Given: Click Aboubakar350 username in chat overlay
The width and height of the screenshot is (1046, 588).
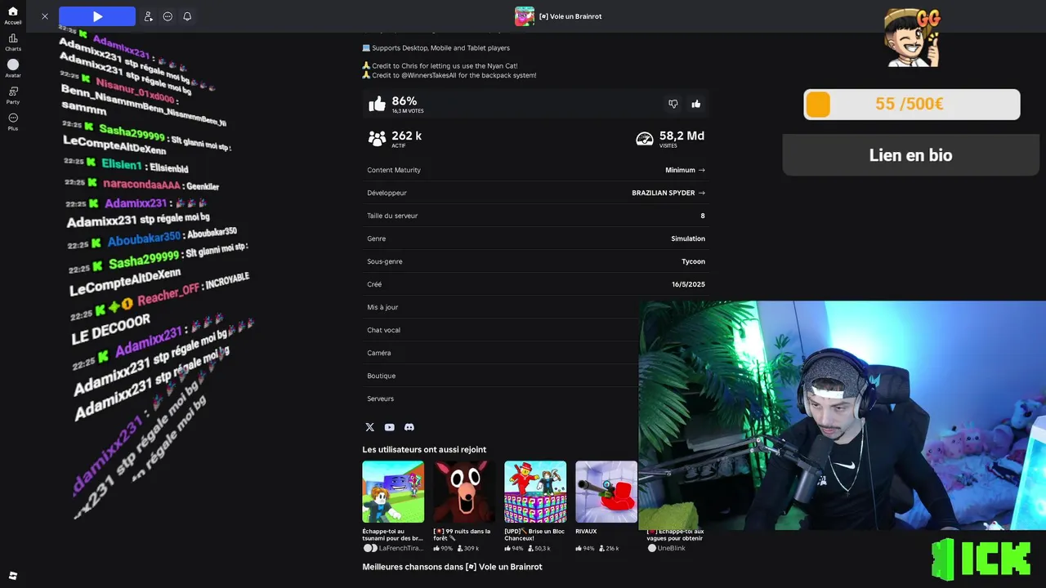Looking at the screenshot, I should click(144, 238).
